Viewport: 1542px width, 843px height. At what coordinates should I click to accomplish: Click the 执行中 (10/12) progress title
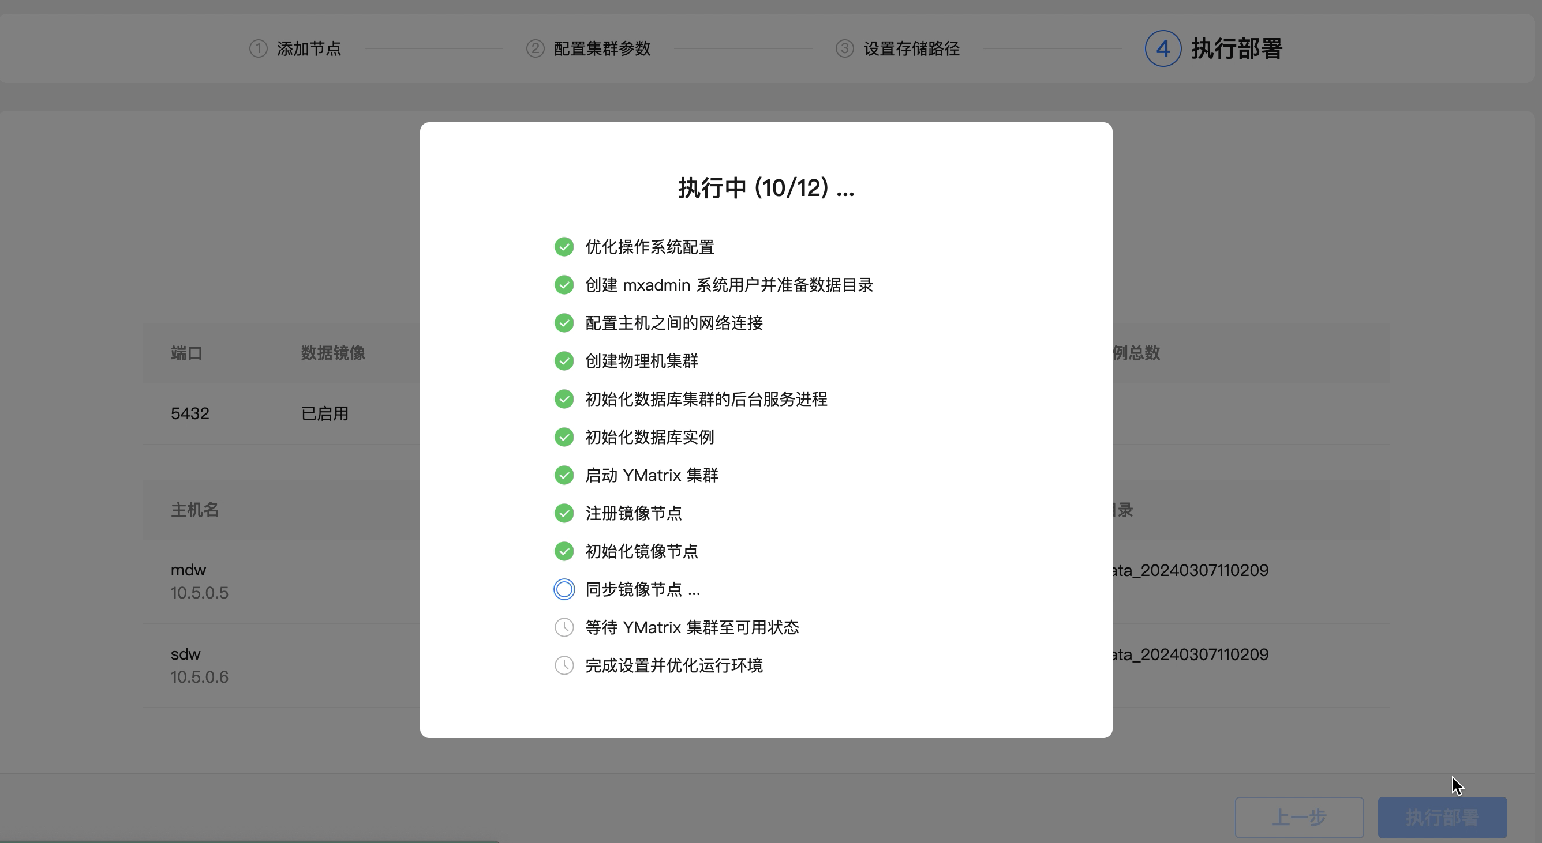766,188
